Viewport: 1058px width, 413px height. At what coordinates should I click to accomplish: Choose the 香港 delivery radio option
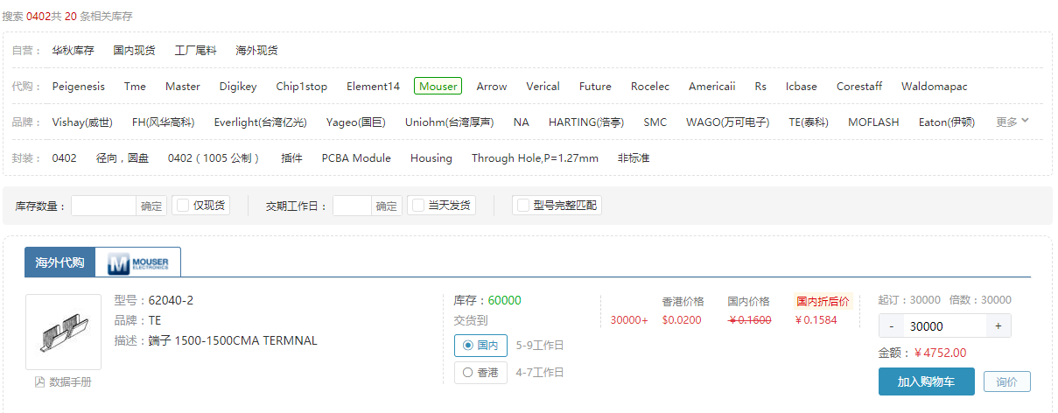pyautogui.click(x=468, y=373)
